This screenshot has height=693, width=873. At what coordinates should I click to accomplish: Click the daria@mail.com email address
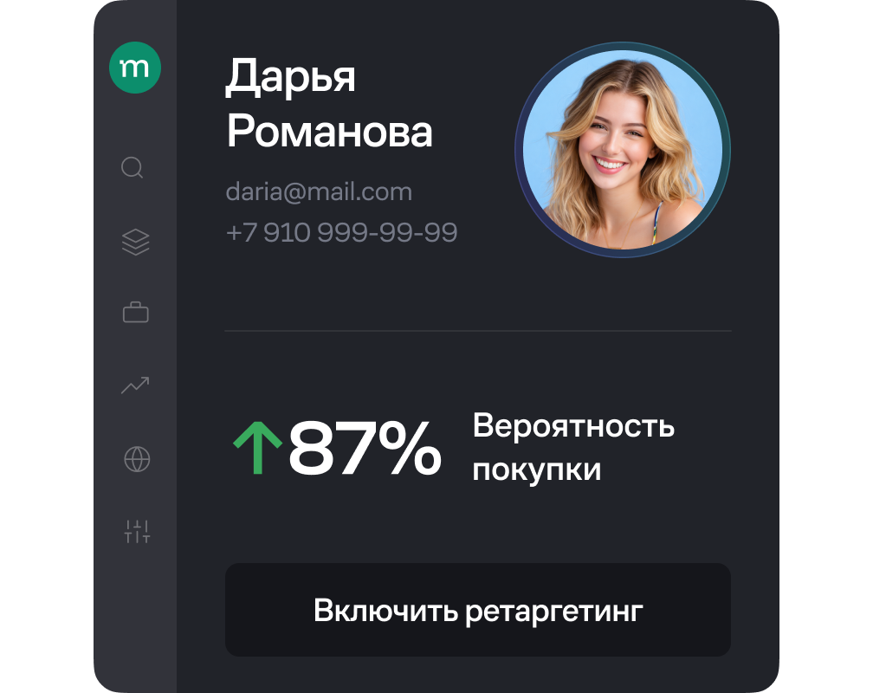coord(319,192)
